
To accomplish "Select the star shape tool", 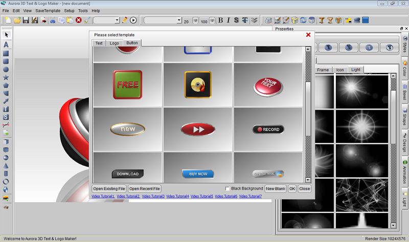I will (x=6, y=77).
